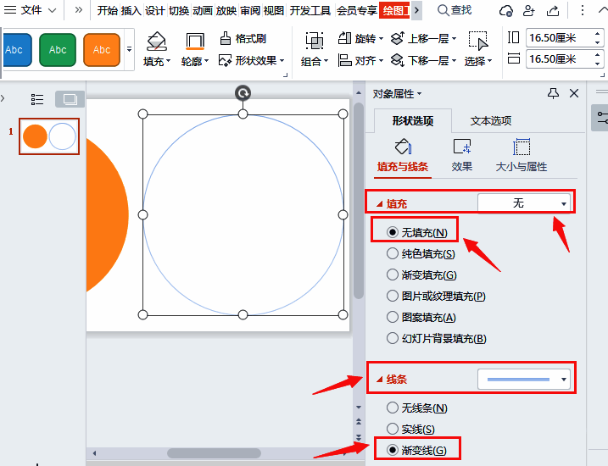Switch to 形状选项 tab

[x=413, y=121]
